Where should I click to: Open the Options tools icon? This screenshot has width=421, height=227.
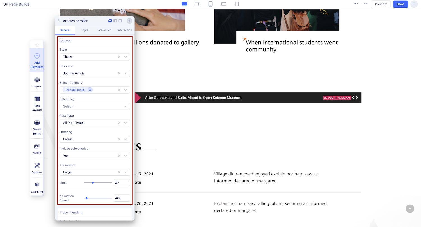tap(37, 168)
